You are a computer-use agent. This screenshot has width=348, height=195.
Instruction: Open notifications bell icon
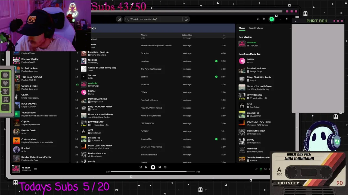point(258,19)
